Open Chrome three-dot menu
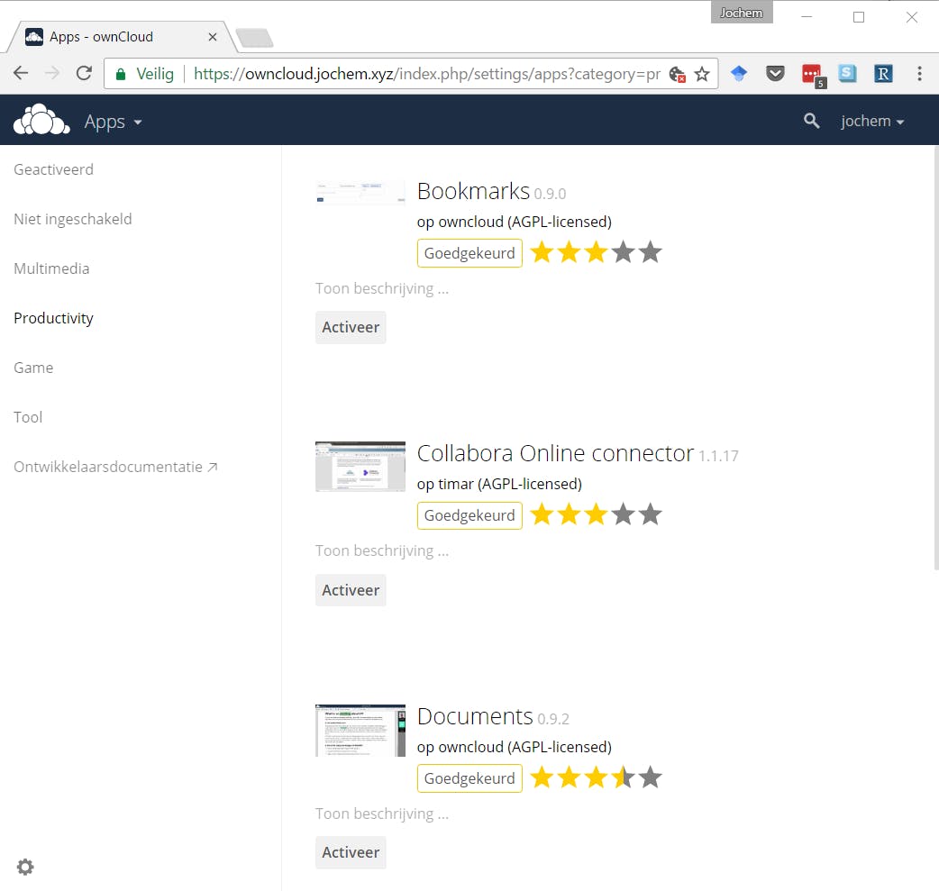The width and height of the screenshot is (939, 891). 919,74
